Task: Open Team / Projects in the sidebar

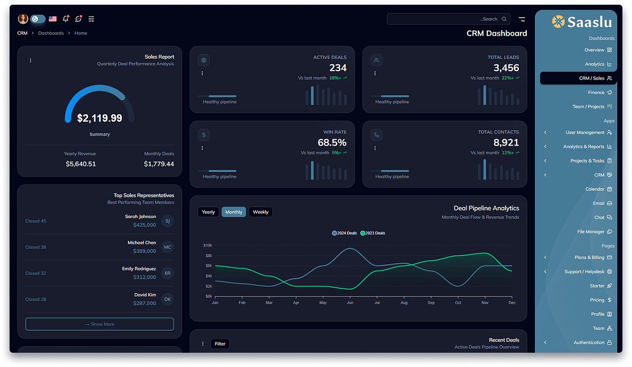Action: pyautogui.click(x=592, y=107)
